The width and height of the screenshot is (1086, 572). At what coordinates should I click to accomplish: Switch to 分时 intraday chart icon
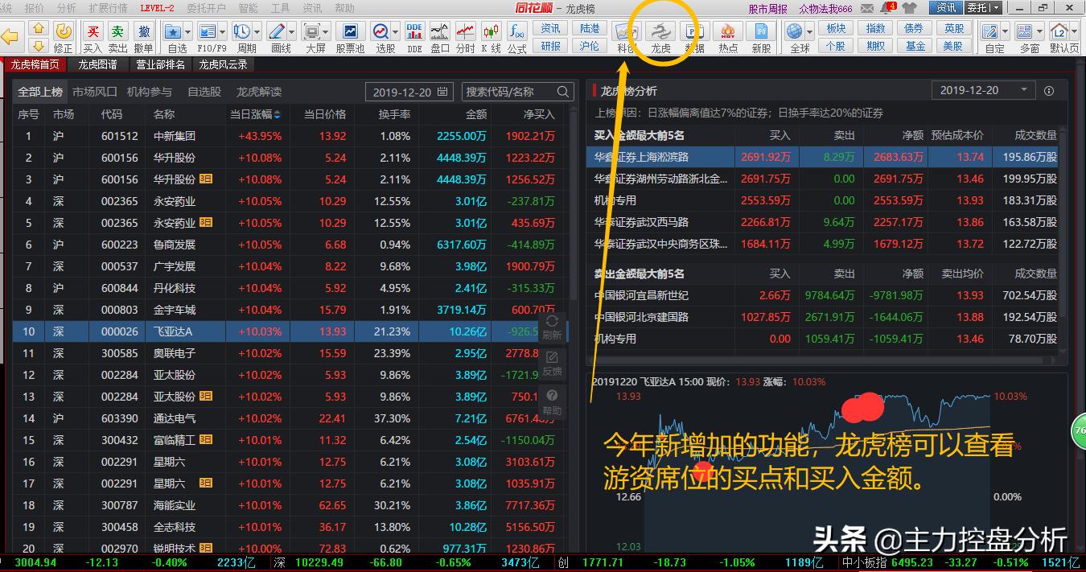(466, 31)
